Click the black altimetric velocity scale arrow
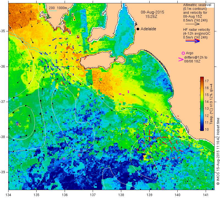This screenshot has width=220, height=198. click(x=192, y=24)
